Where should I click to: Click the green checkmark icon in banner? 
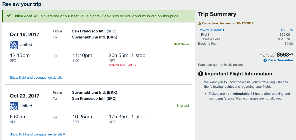coord(9,16)
